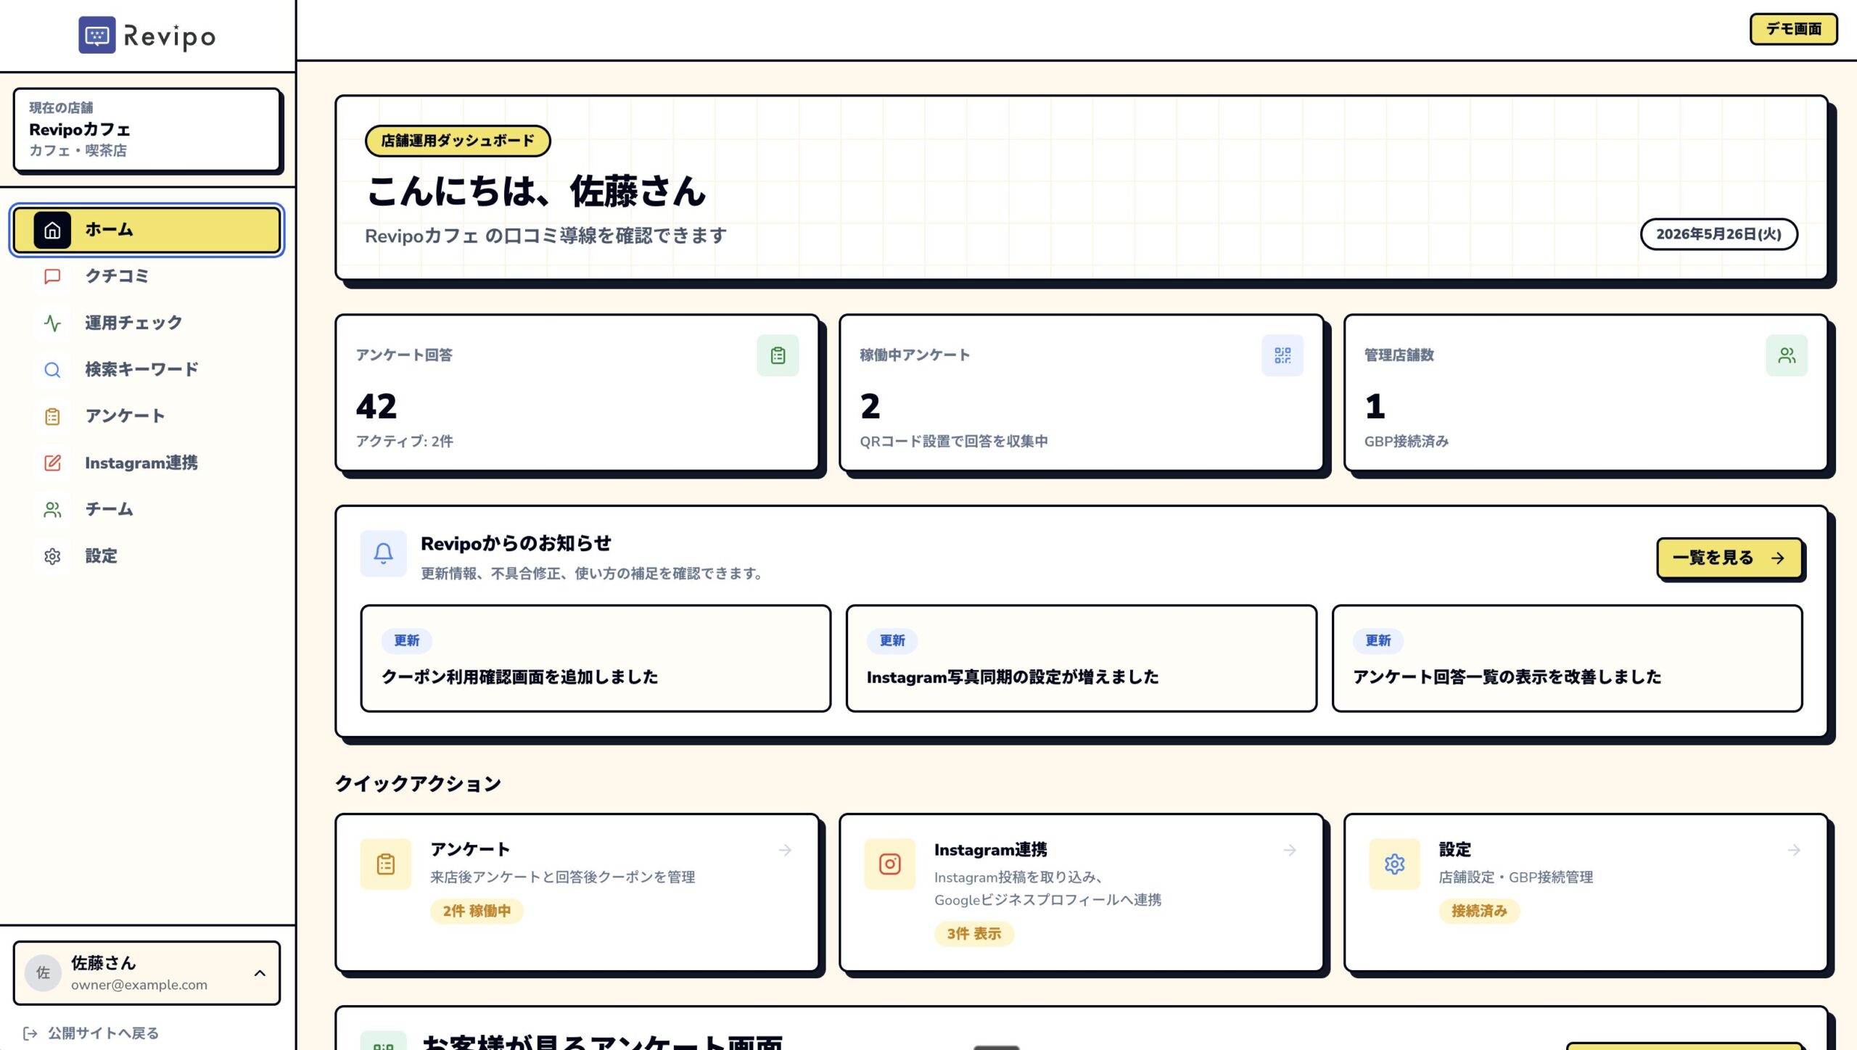Click the 店舗運用ダッシュボード badge
1857x1050 pixels.
[x=458, y=141]
